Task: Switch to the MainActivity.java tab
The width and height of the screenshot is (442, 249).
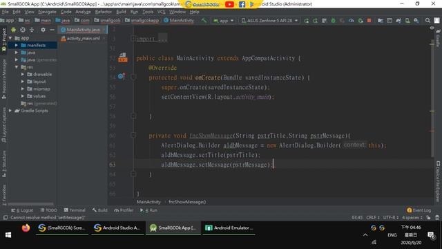Action: click(x=82, y=30)
